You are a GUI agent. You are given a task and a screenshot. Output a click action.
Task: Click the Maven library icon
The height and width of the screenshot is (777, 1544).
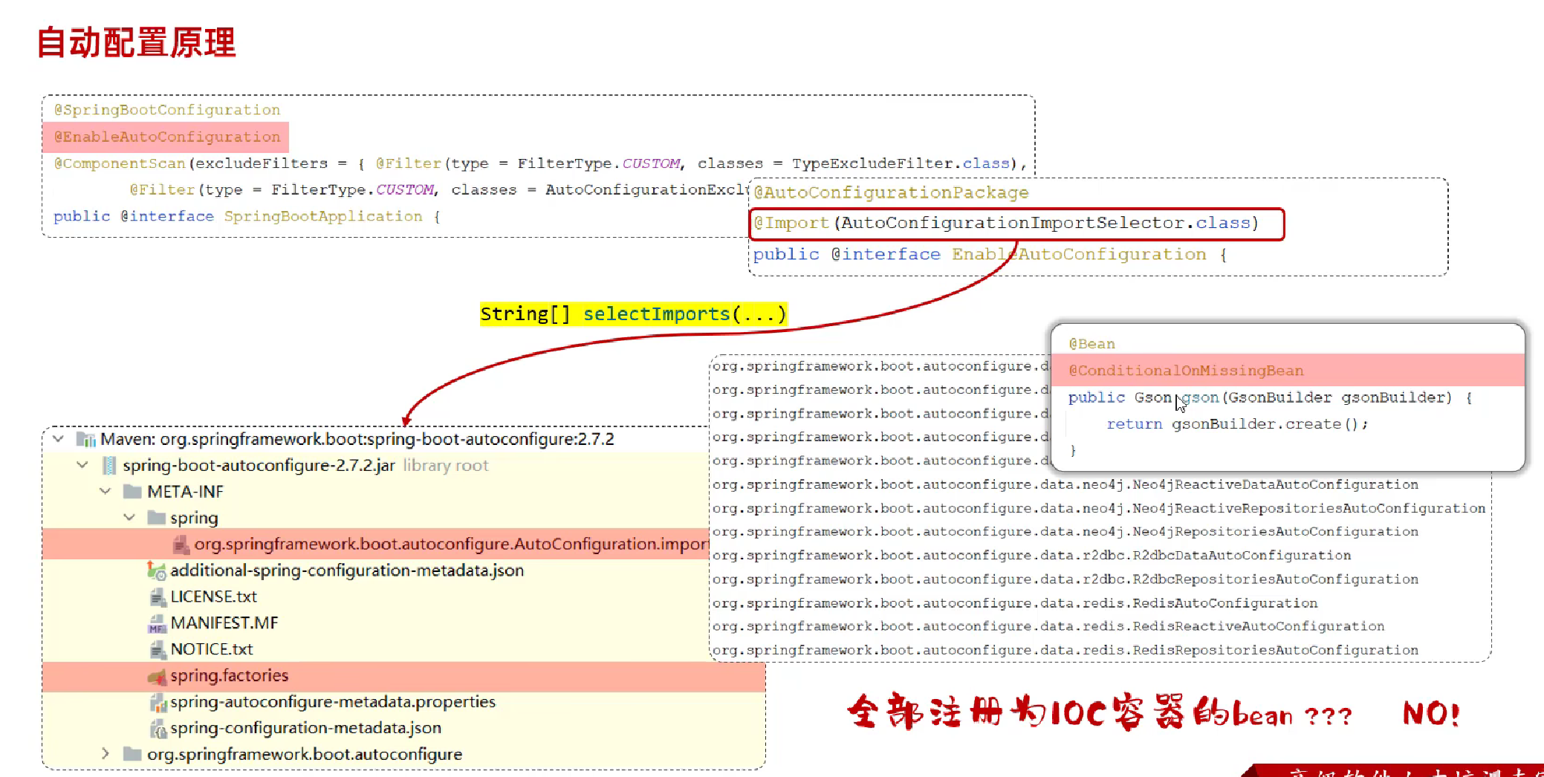point(86,440)
